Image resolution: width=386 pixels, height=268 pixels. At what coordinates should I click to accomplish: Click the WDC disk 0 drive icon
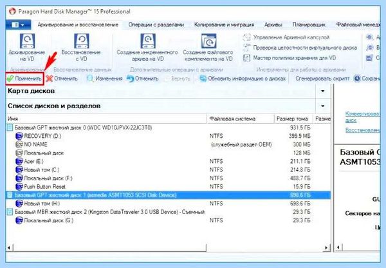pyautogui.click(x=10, y=128)
